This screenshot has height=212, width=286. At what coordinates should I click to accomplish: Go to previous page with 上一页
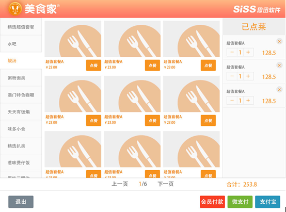120,184
